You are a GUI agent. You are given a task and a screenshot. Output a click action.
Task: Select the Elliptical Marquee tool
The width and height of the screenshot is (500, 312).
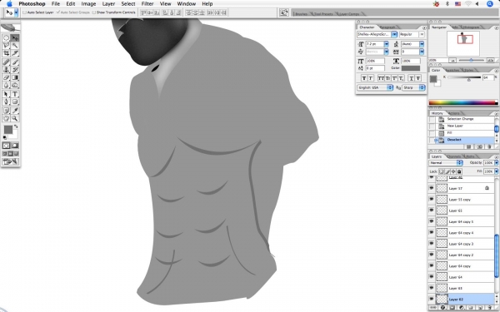point(6,38)
